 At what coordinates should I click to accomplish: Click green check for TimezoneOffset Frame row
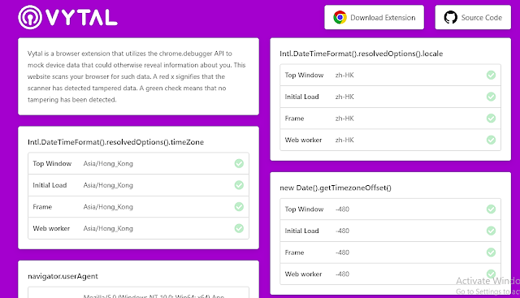pos(491,253)
